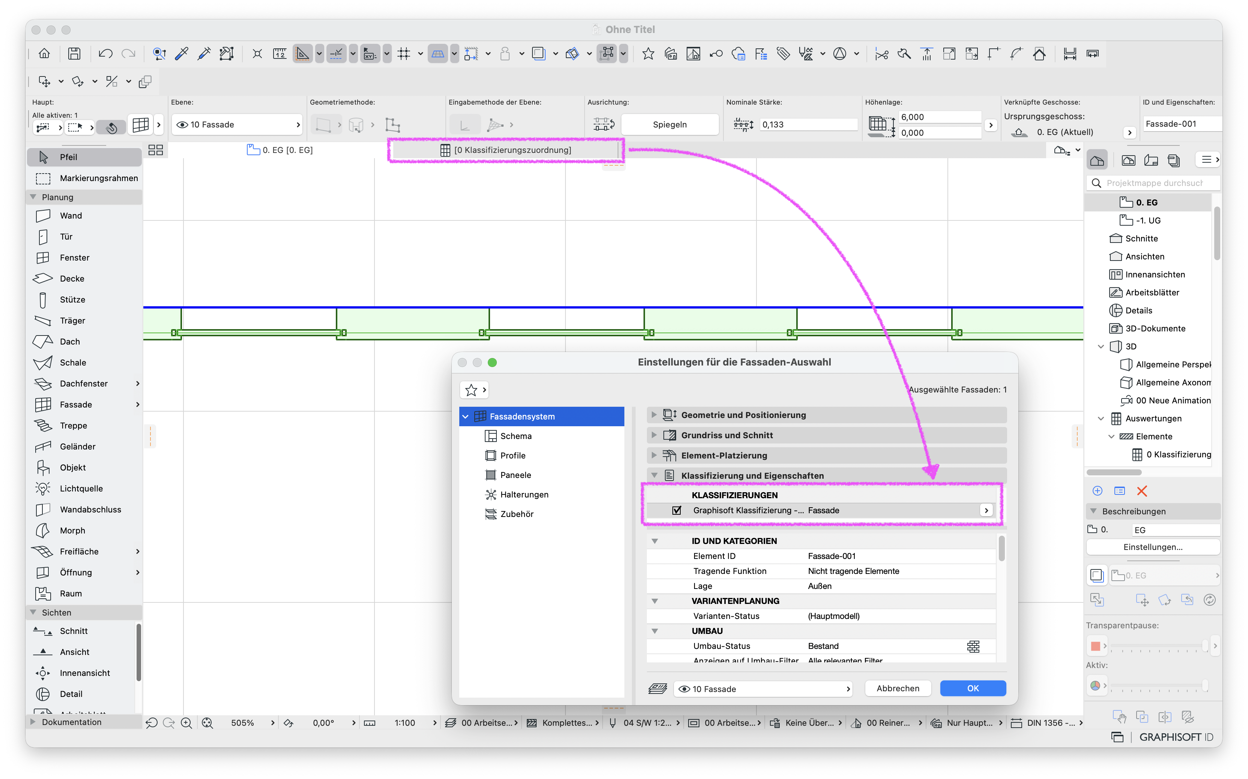1248x779 pixels.
Task: Click the Transparentpause red color swatch
Action: (x=1095, y=646)
